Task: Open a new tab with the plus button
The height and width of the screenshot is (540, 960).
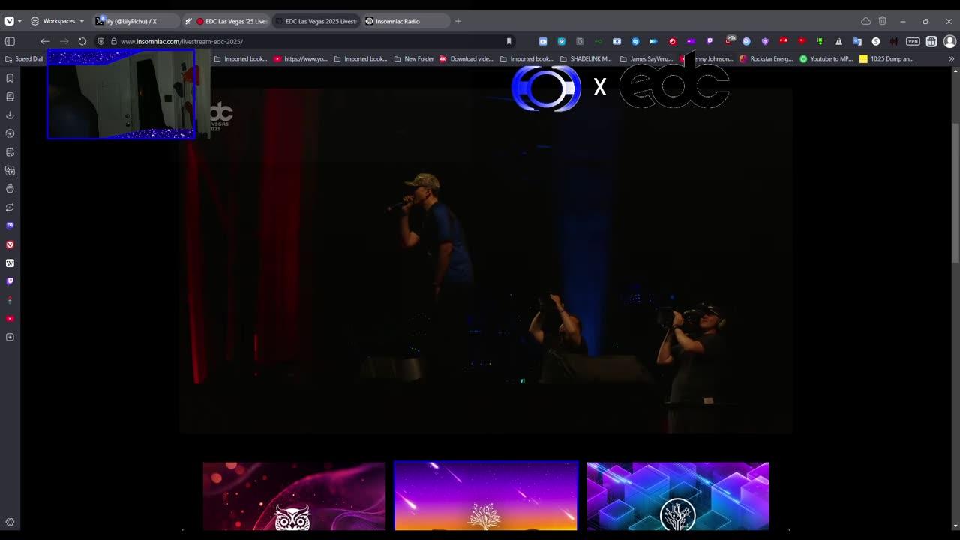Action: tap(458, 21)
